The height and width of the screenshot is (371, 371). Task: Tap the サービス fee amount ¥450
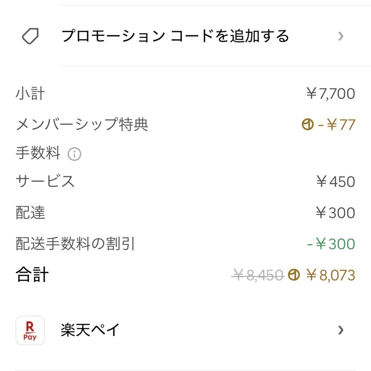pyautogui.click(x=335, y=182)
